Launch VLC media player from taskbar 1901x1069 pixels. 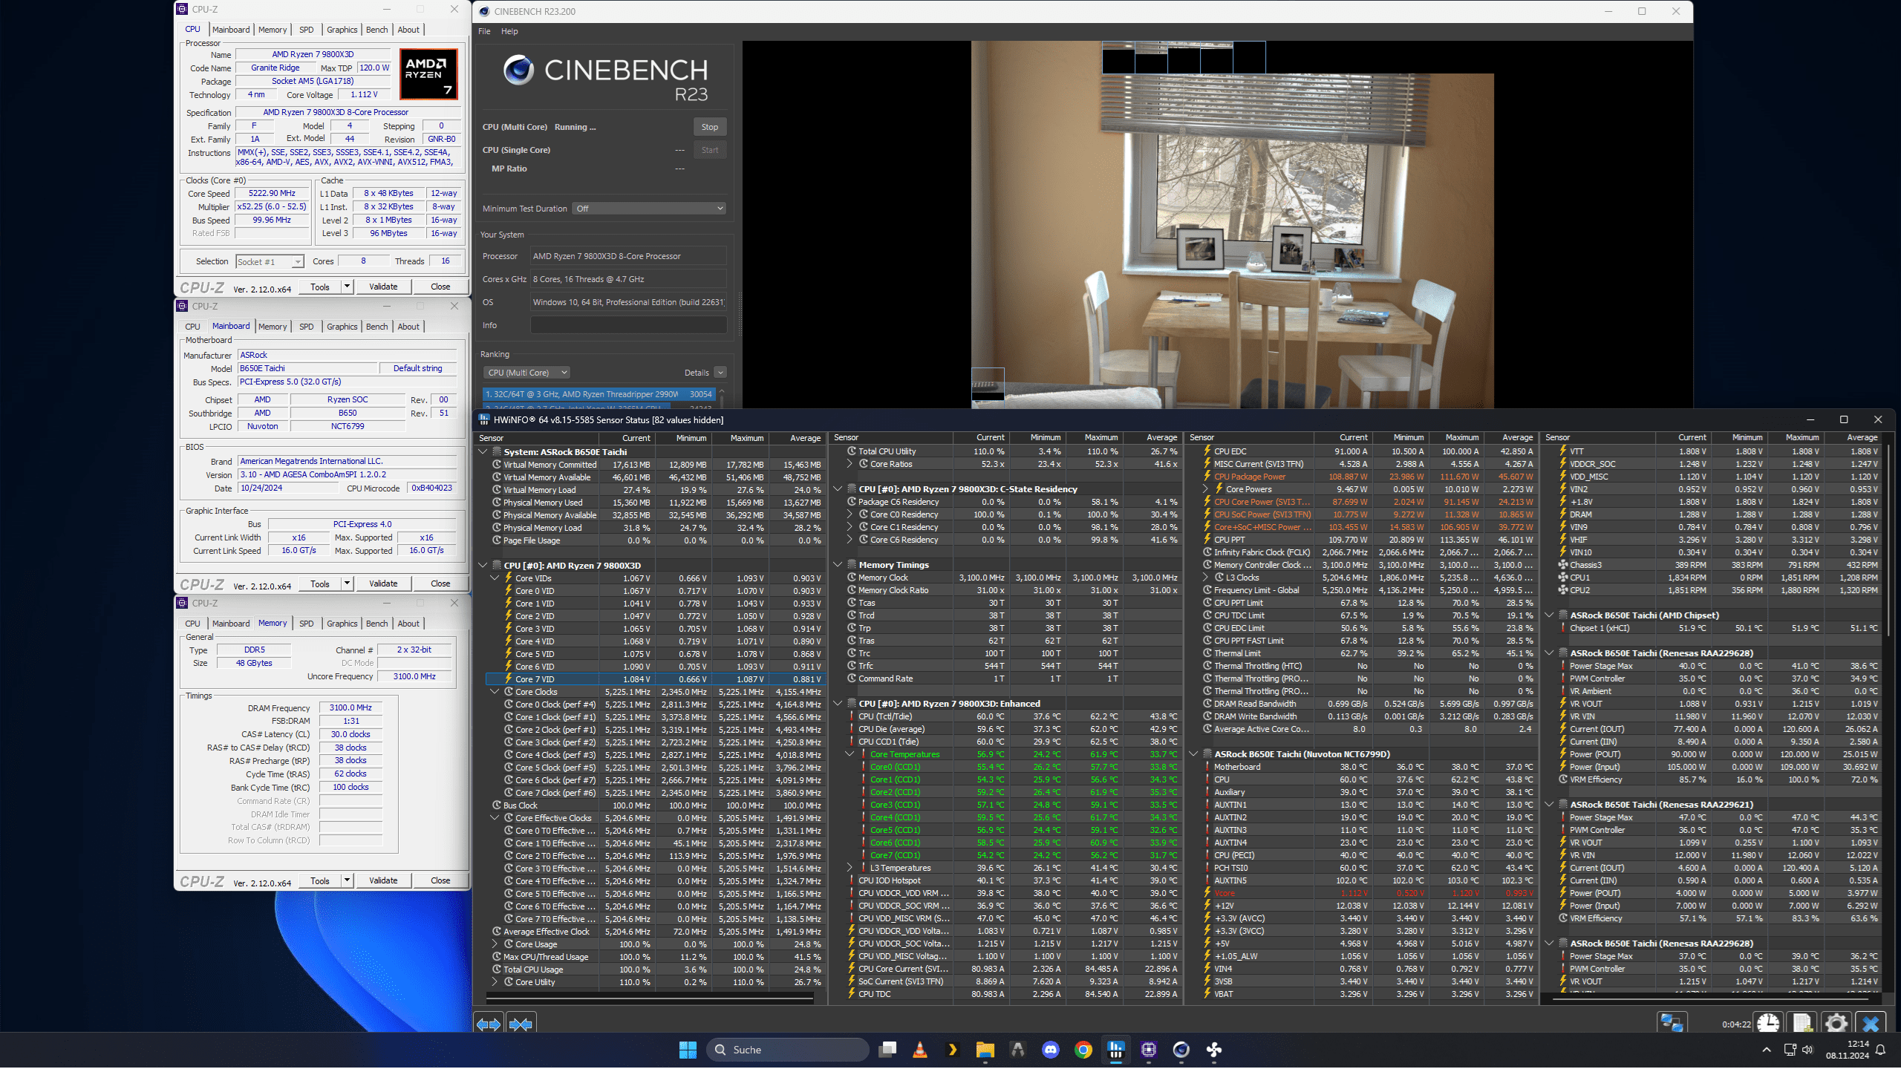pos(920,1050)
